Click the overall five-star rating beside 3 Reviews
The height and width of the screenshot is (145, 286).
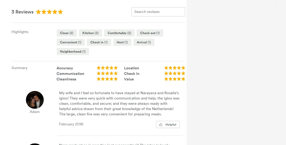pyautogui.click(x=50, y=12)
